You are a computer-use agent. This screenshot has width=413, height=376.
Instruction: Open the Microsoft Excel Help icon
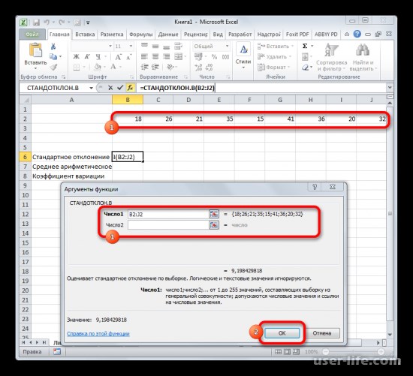coord(357,34)
